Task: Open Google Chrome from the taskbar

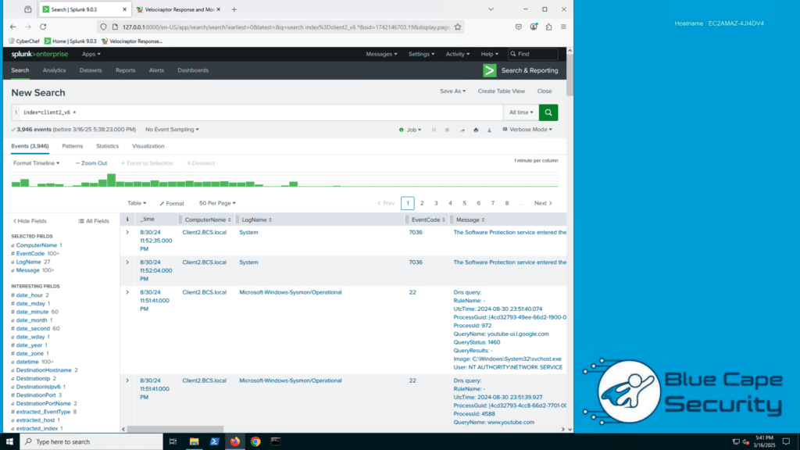Action: tap(255, 441)
